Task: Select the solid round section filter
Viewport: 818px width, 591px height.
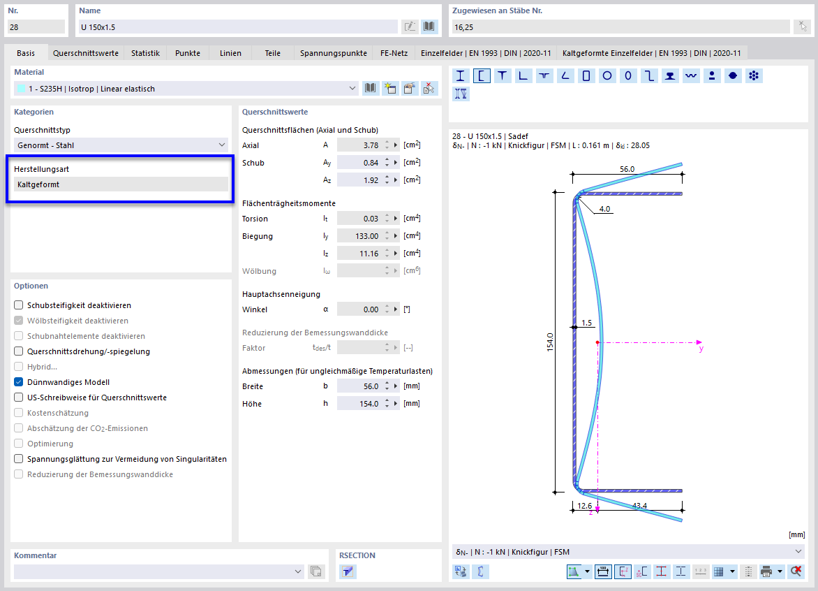Action: (733, 75)
